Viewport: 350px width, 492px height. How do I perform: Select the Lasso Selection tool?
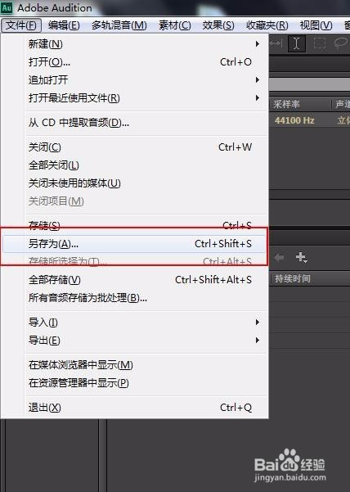tap(341, 43)
